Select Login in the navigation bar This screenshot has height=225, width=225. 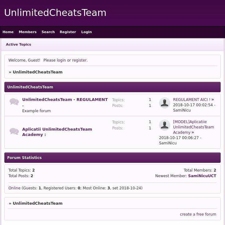87,32
